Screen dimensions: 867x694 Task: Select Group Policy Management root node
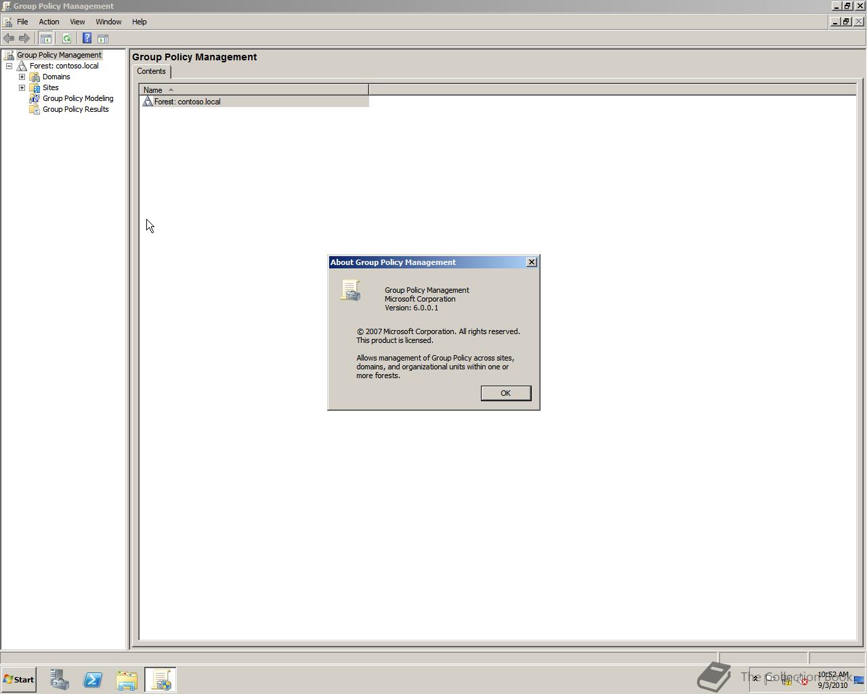click(59, 55)
